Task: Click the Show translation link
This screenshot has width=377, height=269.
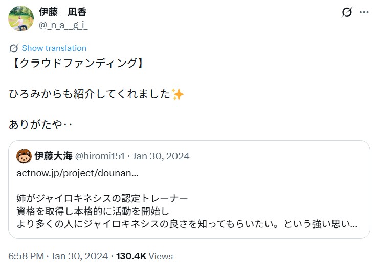Action: (x=54, y=48)
